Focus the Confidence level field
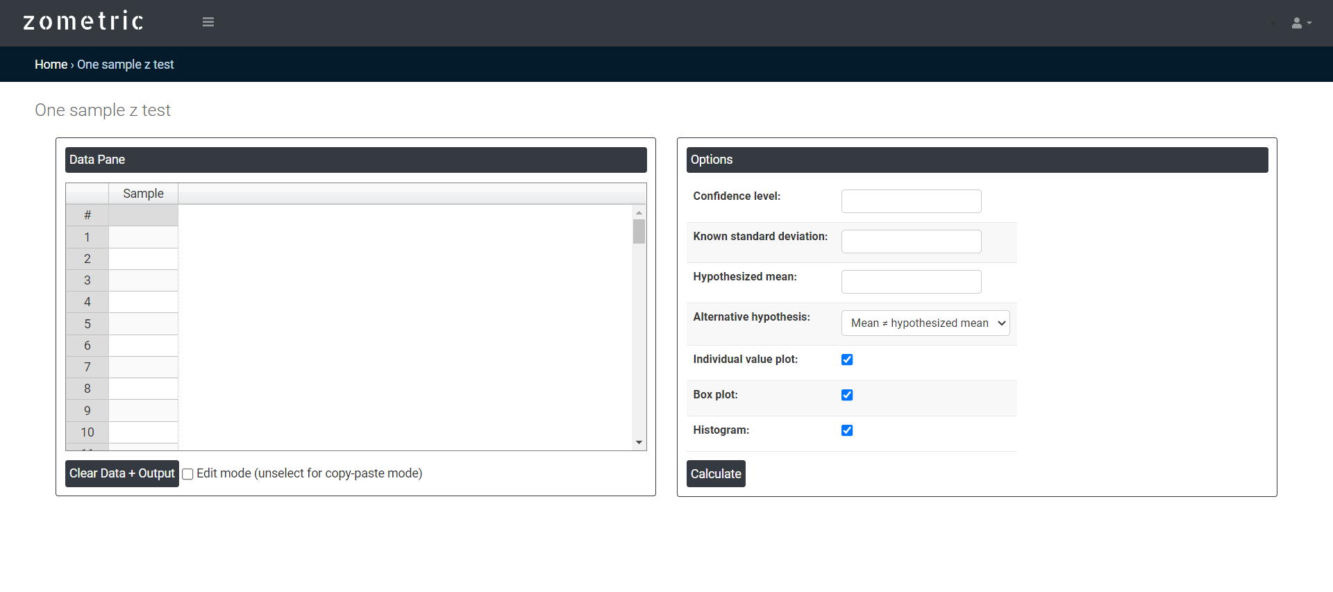This screenshot has width=1333, height=592. pyautogui.click(x=911, y=201)
